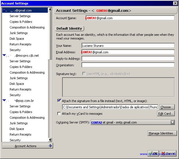Screen dimensions: 179x159
Task: Click the Cancel button
Action: (x=168, y=153)
